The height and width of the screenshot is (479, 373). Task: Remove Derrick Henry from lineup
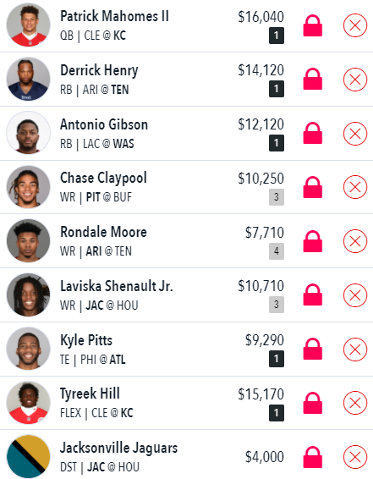(x=355, y=80)
